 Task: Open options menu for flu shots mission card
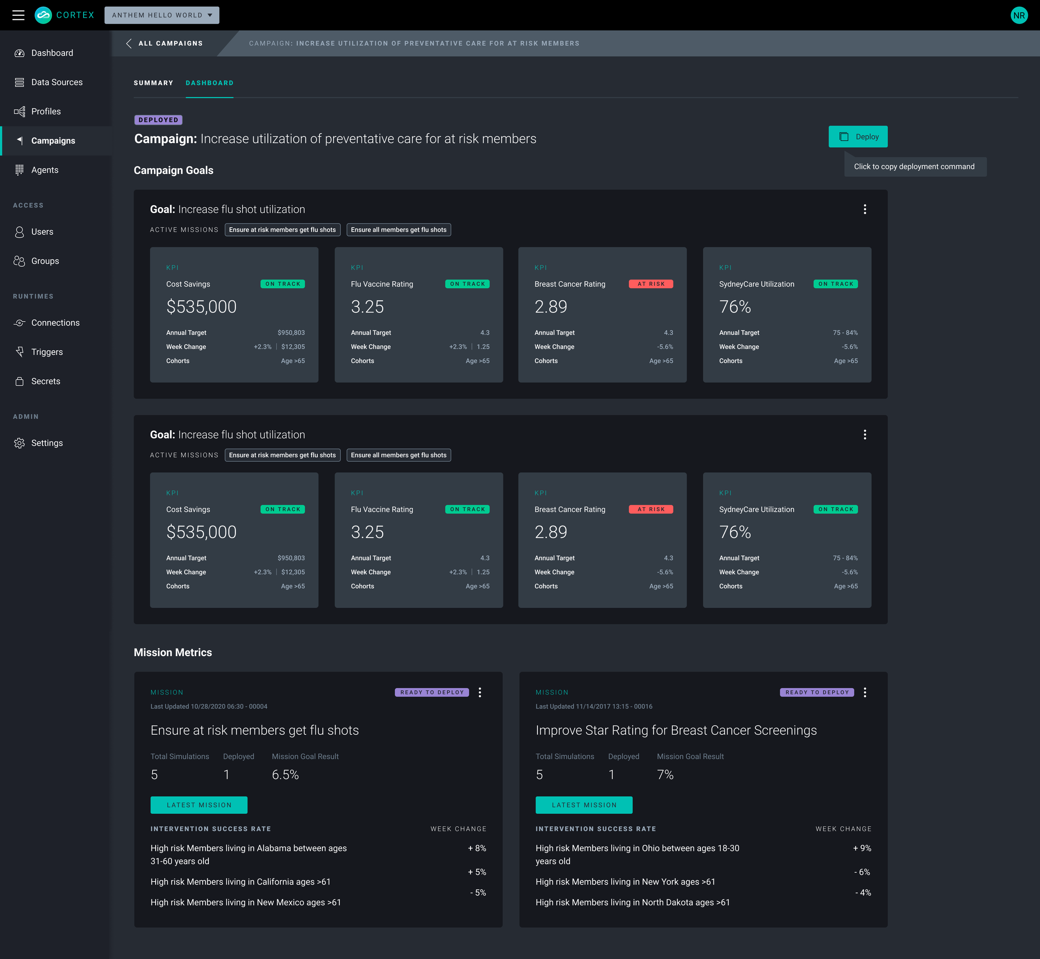pos(480,692)
